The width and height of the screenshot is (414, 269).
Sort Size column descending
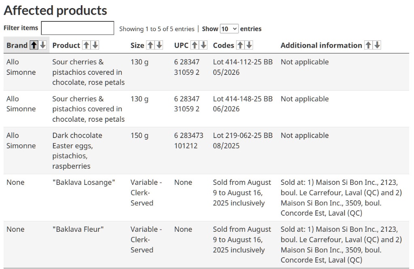pyautogui.click(x=159, y=45)
